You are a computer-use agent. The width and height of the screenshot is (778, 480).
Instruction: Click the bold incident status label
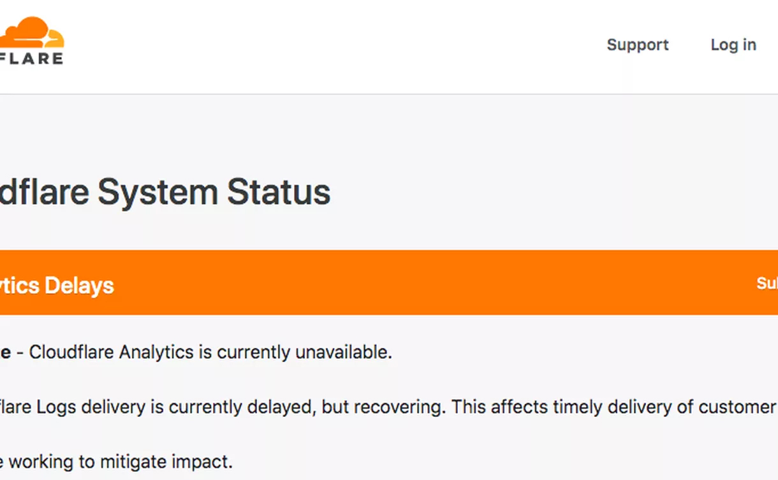click(x=5, y=352)
